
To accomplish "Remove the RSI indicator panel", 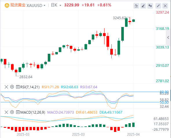I will [x=6, y=87].
